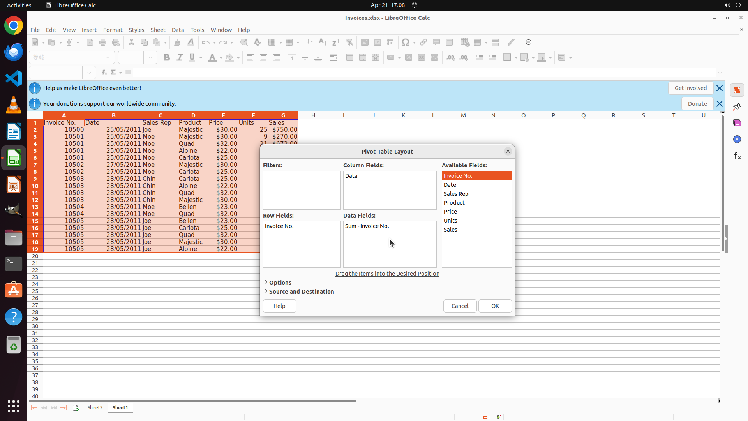Image resolution: width=748 pixels, height=421 pixels.
Task: Toggle Bold formatting button
Action: click(167, 58)
